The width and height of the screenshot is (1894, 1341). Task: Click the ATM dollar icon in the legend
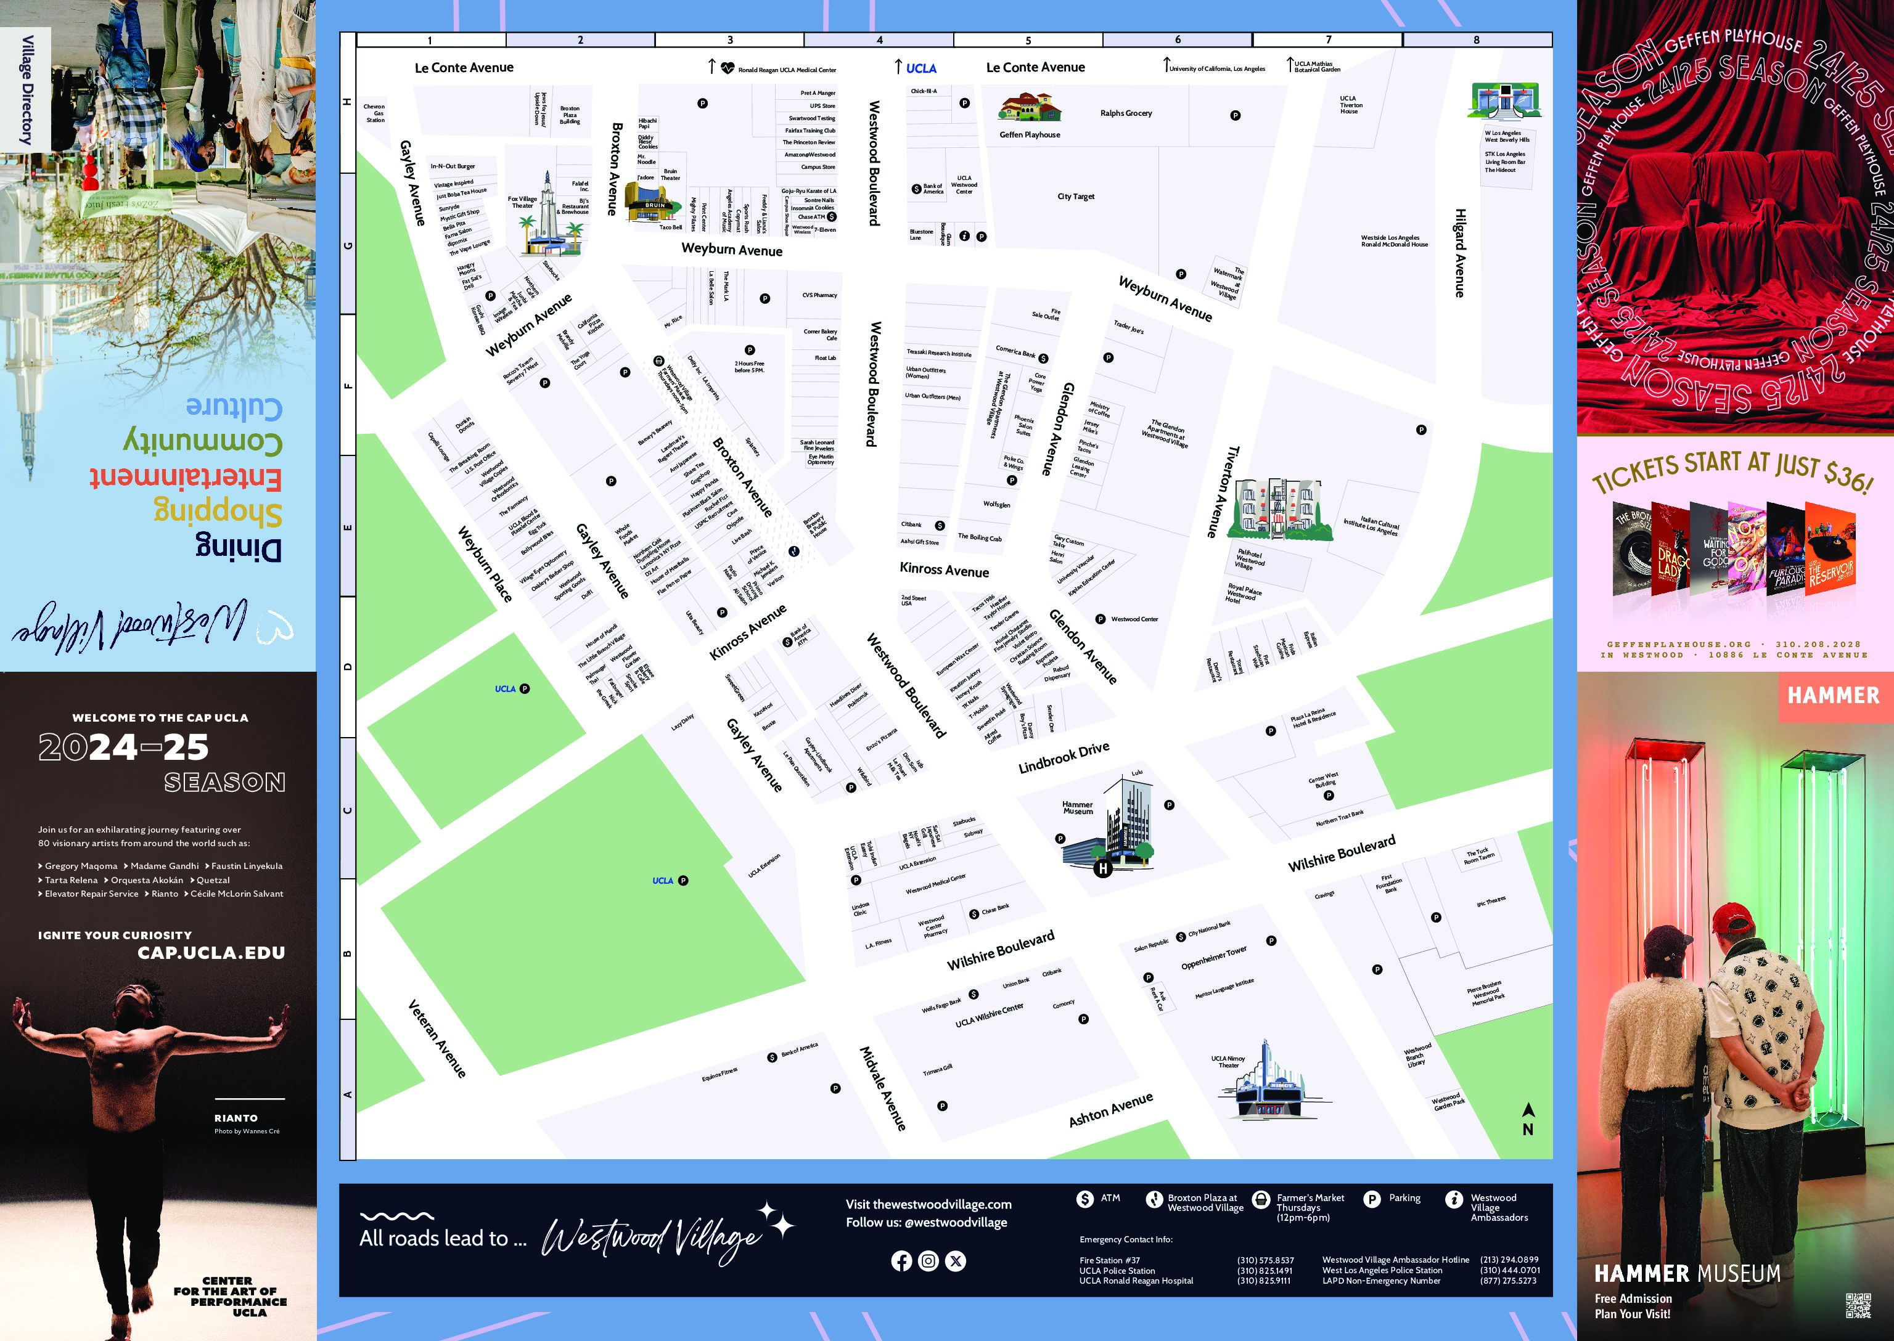pyautogui.click(x=1085, y=1199)
